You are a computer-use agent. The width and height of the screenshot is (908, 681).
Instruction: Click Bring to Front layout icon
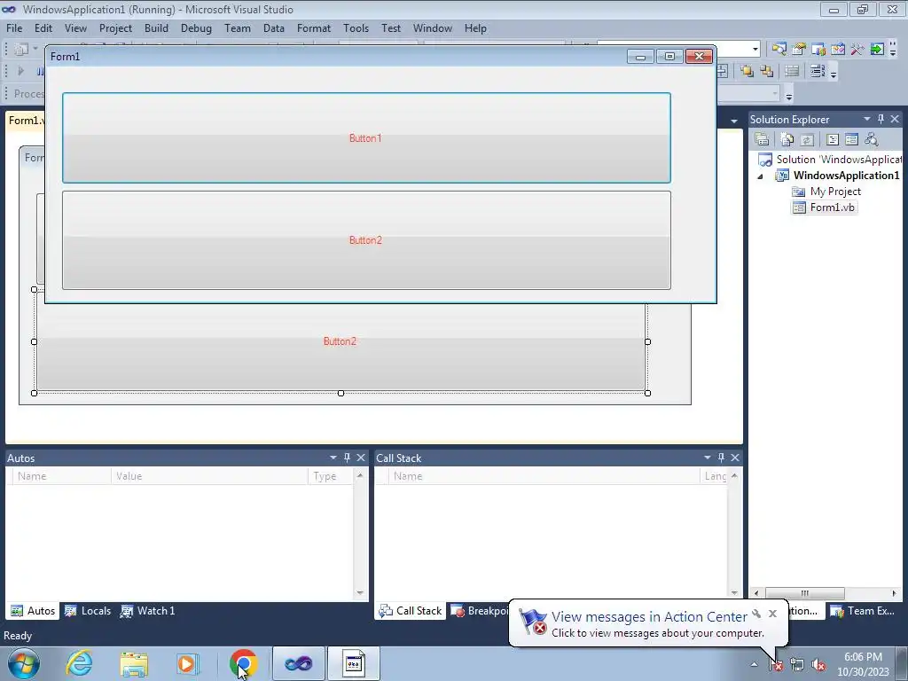pos(747,71)
